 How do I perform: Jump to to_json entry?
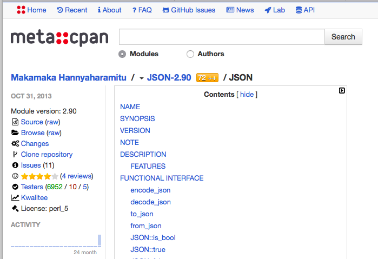pyautogui.click(x=142, y=214)
